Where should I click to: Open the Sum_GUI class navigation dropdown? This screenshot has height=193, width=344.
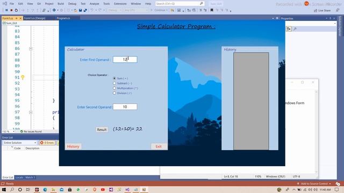[x=30, y=23]
